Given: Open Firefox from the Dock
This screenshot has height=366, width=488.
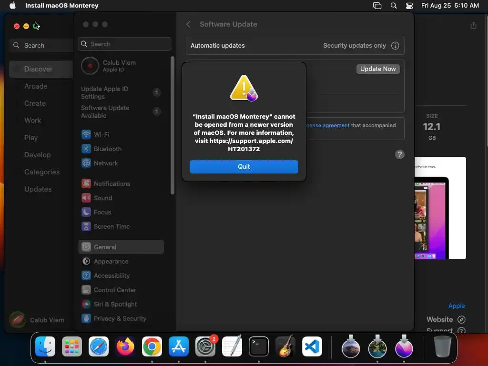Looking at the screenshot, I should point(125,346).
